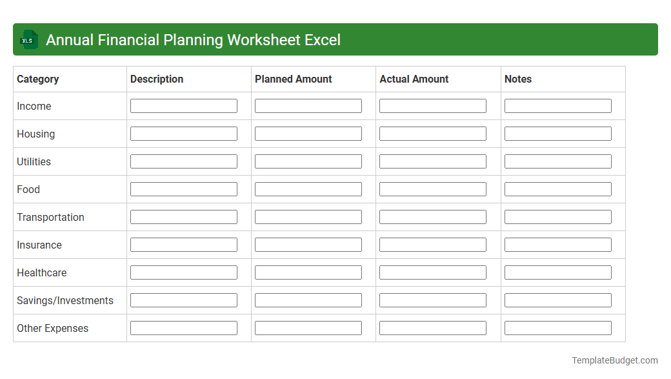Click the XLS file icon in the header

coord(28,39)
